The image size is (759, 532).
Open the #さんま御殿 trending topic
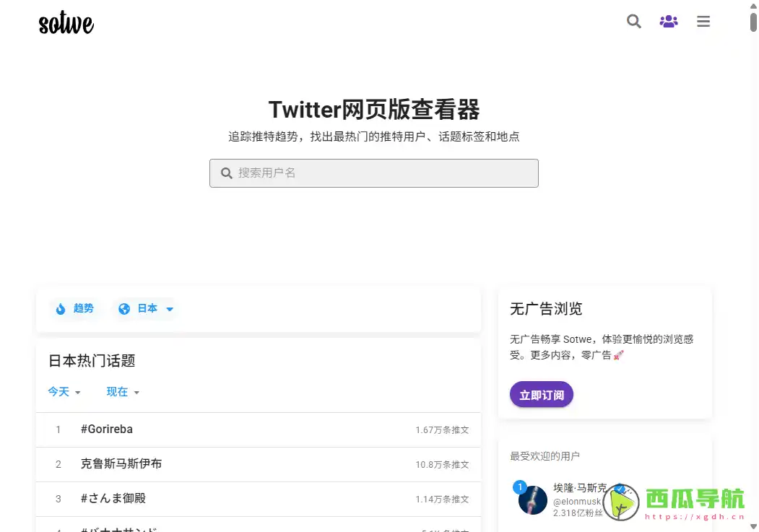coord(113,499)
